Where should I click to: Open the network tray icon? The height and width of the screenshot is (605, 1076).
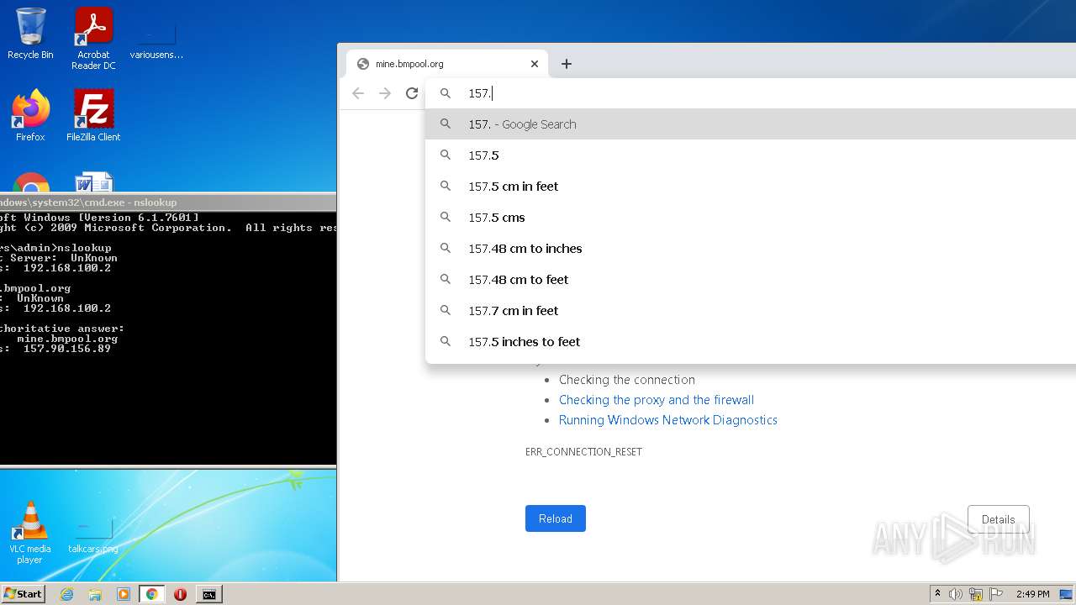point(976,594)
